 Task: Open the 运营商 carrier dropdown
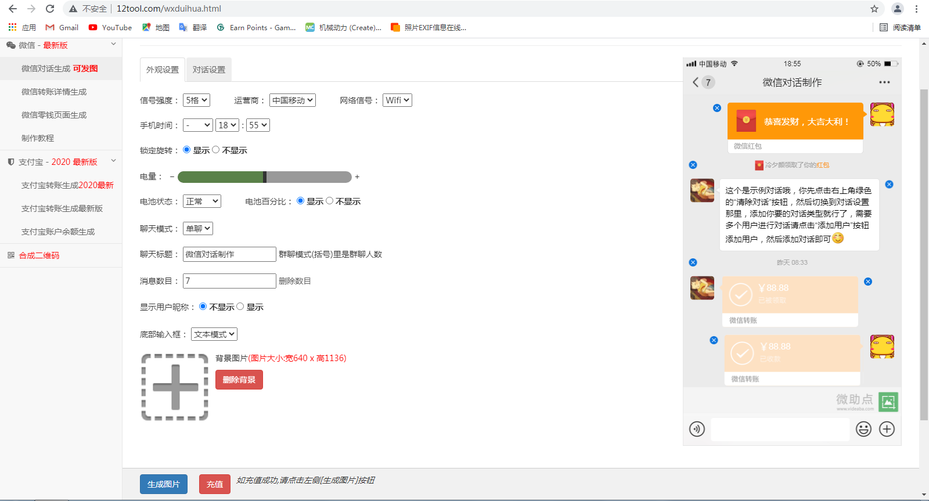292,100
